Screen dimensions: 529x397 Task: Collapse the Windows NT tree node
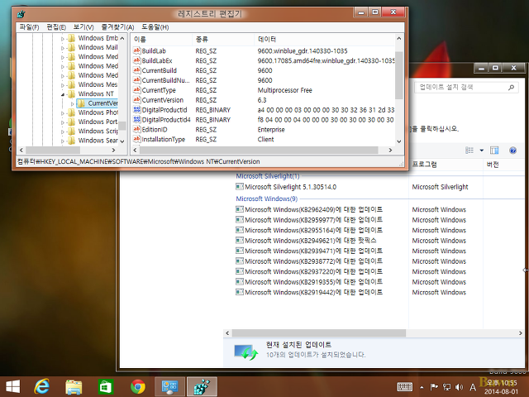[63, 94]
